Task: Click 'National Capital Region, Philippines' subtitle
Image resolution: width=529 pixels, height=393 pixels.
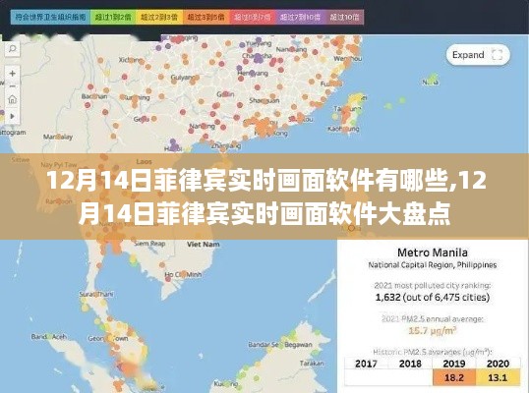Action: (433, 265)
